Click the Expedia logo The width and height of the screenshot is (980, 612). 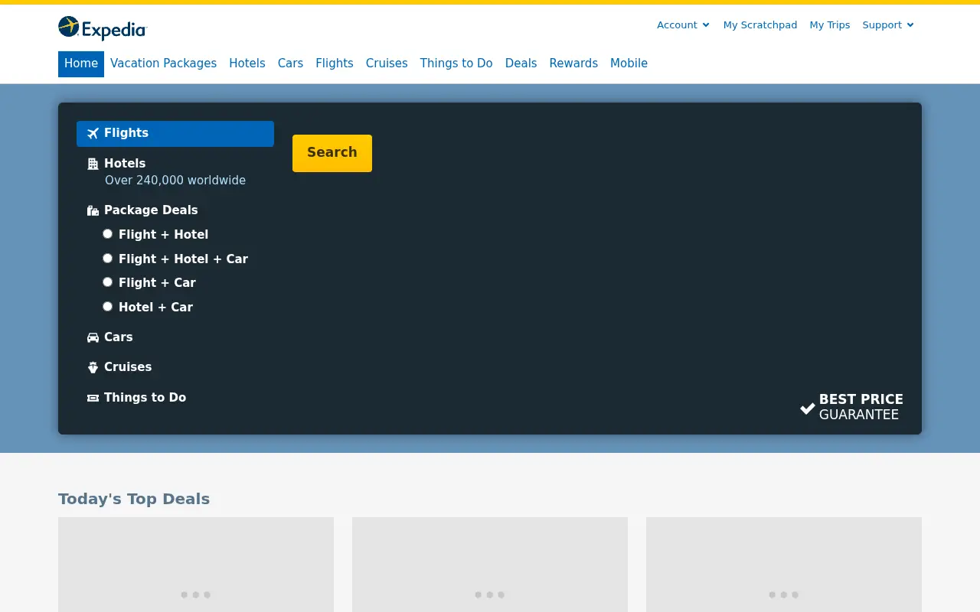tap(103, 28)
